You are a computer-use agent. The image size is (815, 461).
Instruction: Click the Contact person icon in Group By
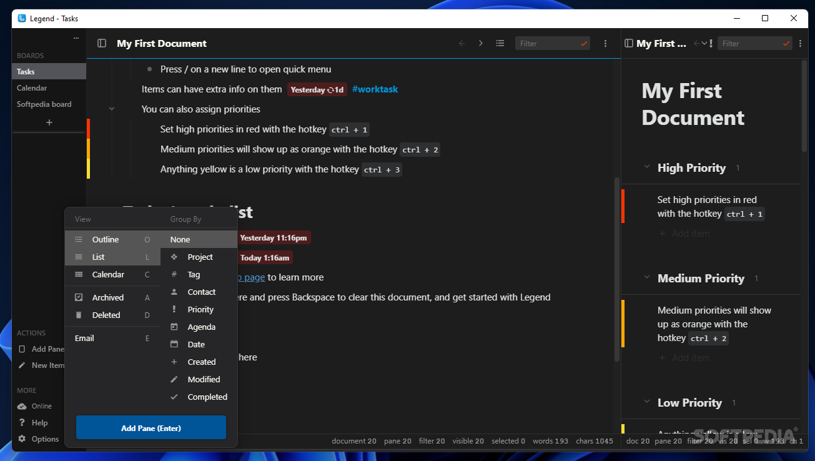(x=174, y=292)
